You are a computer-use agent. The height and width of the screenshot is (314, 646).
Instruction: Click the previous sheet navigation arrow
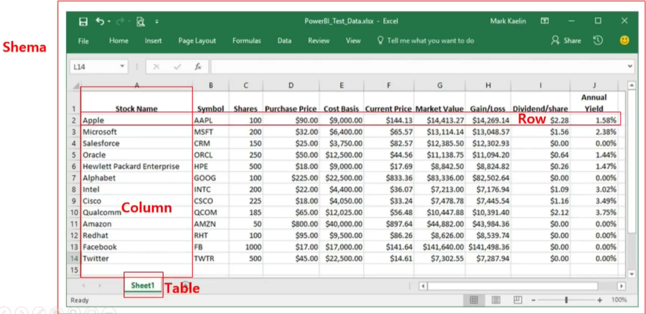[x=84, y=286]
